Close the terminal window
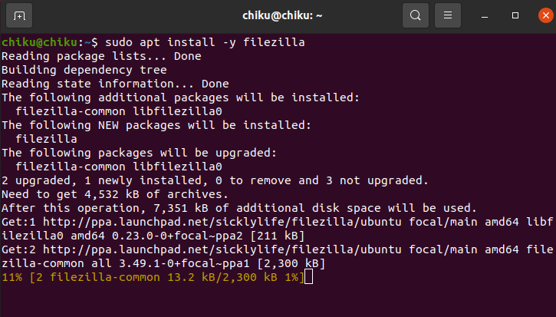556x317 pixels. pos(540,15)
